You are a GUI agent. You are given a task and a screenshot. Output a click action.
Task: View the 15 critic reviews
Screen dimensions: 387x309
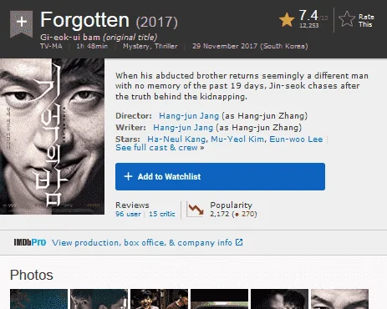click(162, 214)
